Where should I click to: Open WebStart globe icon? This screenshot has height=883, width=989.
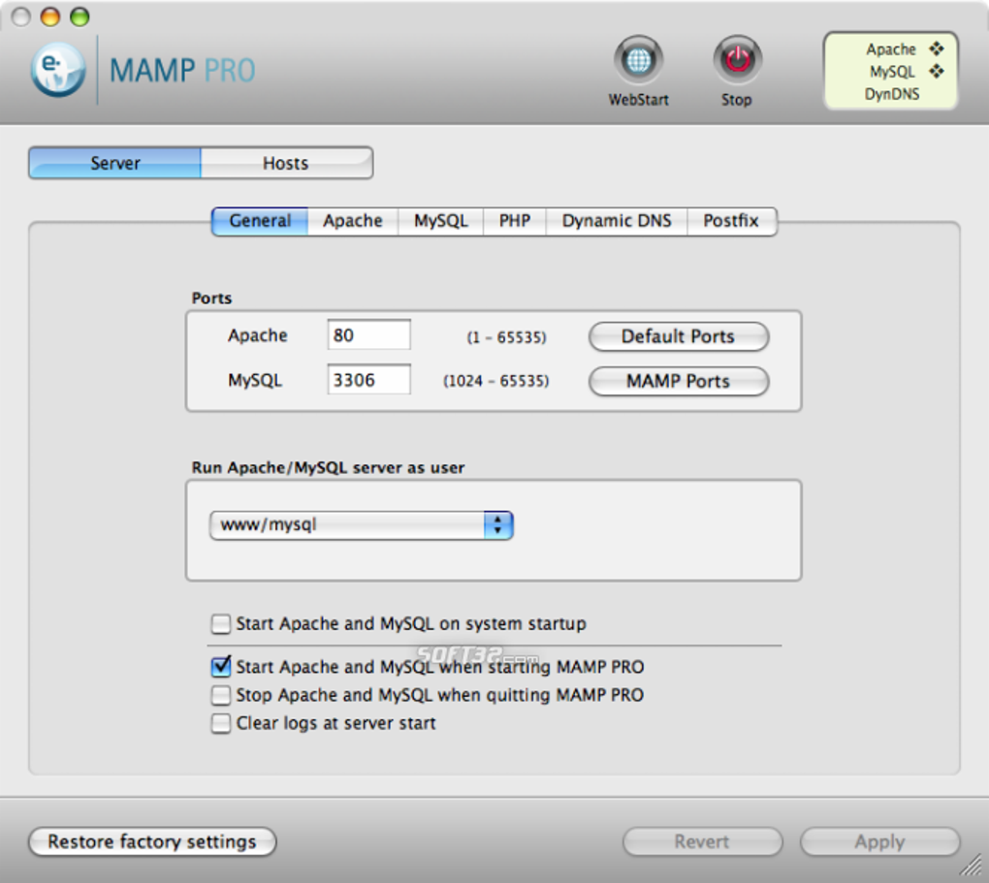(x=638, y=60)
